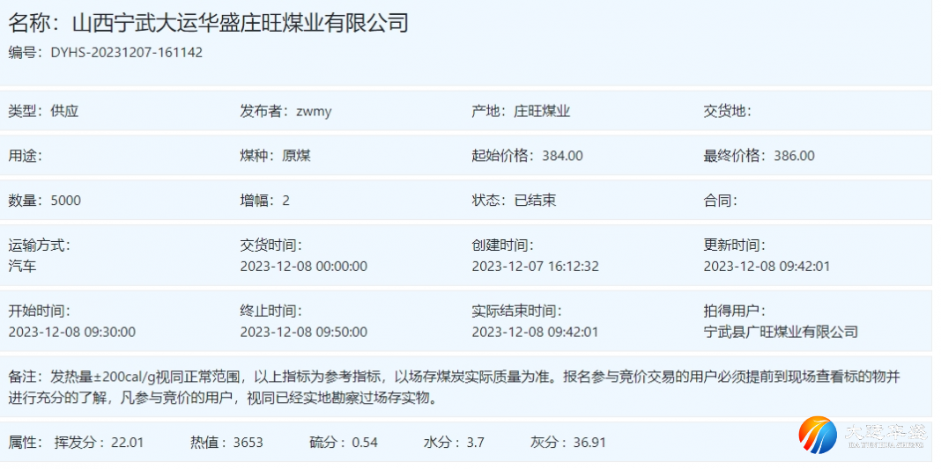Screen dimensions: 941x469
Task: Select the listing number DYHS-20231207-161142
Action: point(126,53)
